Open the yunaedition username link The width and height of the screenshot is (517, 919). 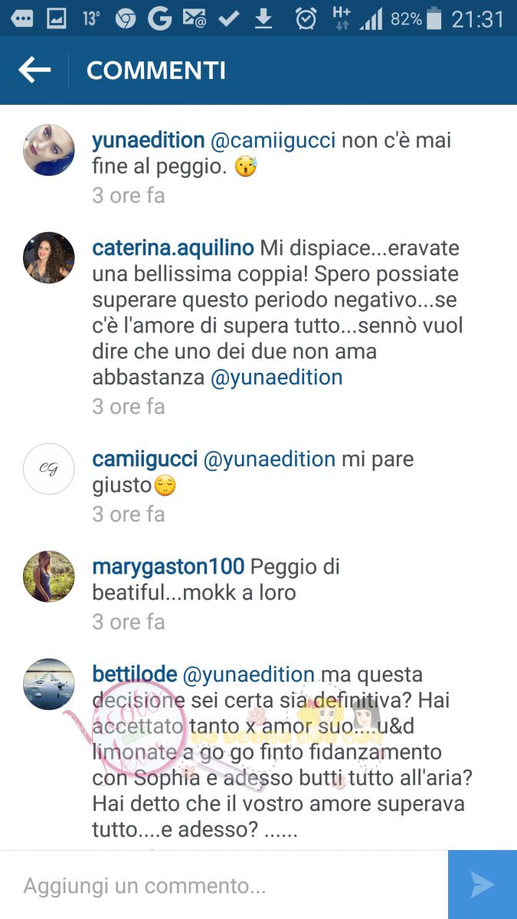[149, 141]
